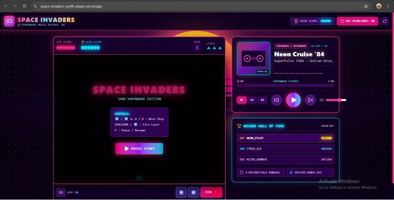Viewport: 394px width, 200px height.
Task: Click the refresh icon beside CRT Scanlines
Action: tap(384, 21)
